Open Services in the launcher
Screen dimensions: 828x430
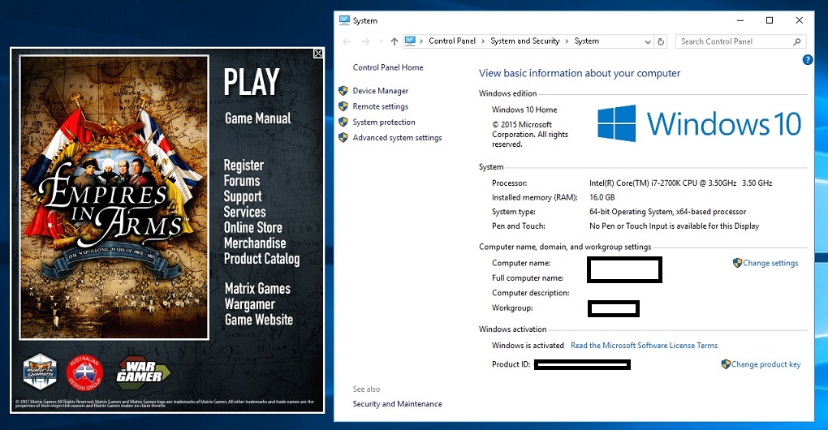244,212
